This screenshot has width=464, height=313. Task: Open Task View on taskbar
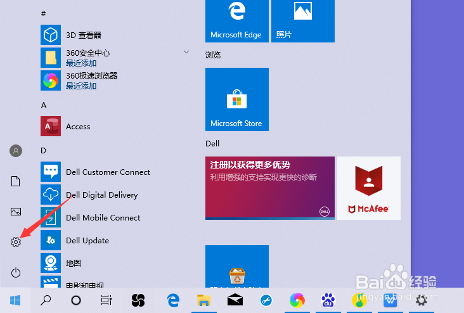(106, 300)
